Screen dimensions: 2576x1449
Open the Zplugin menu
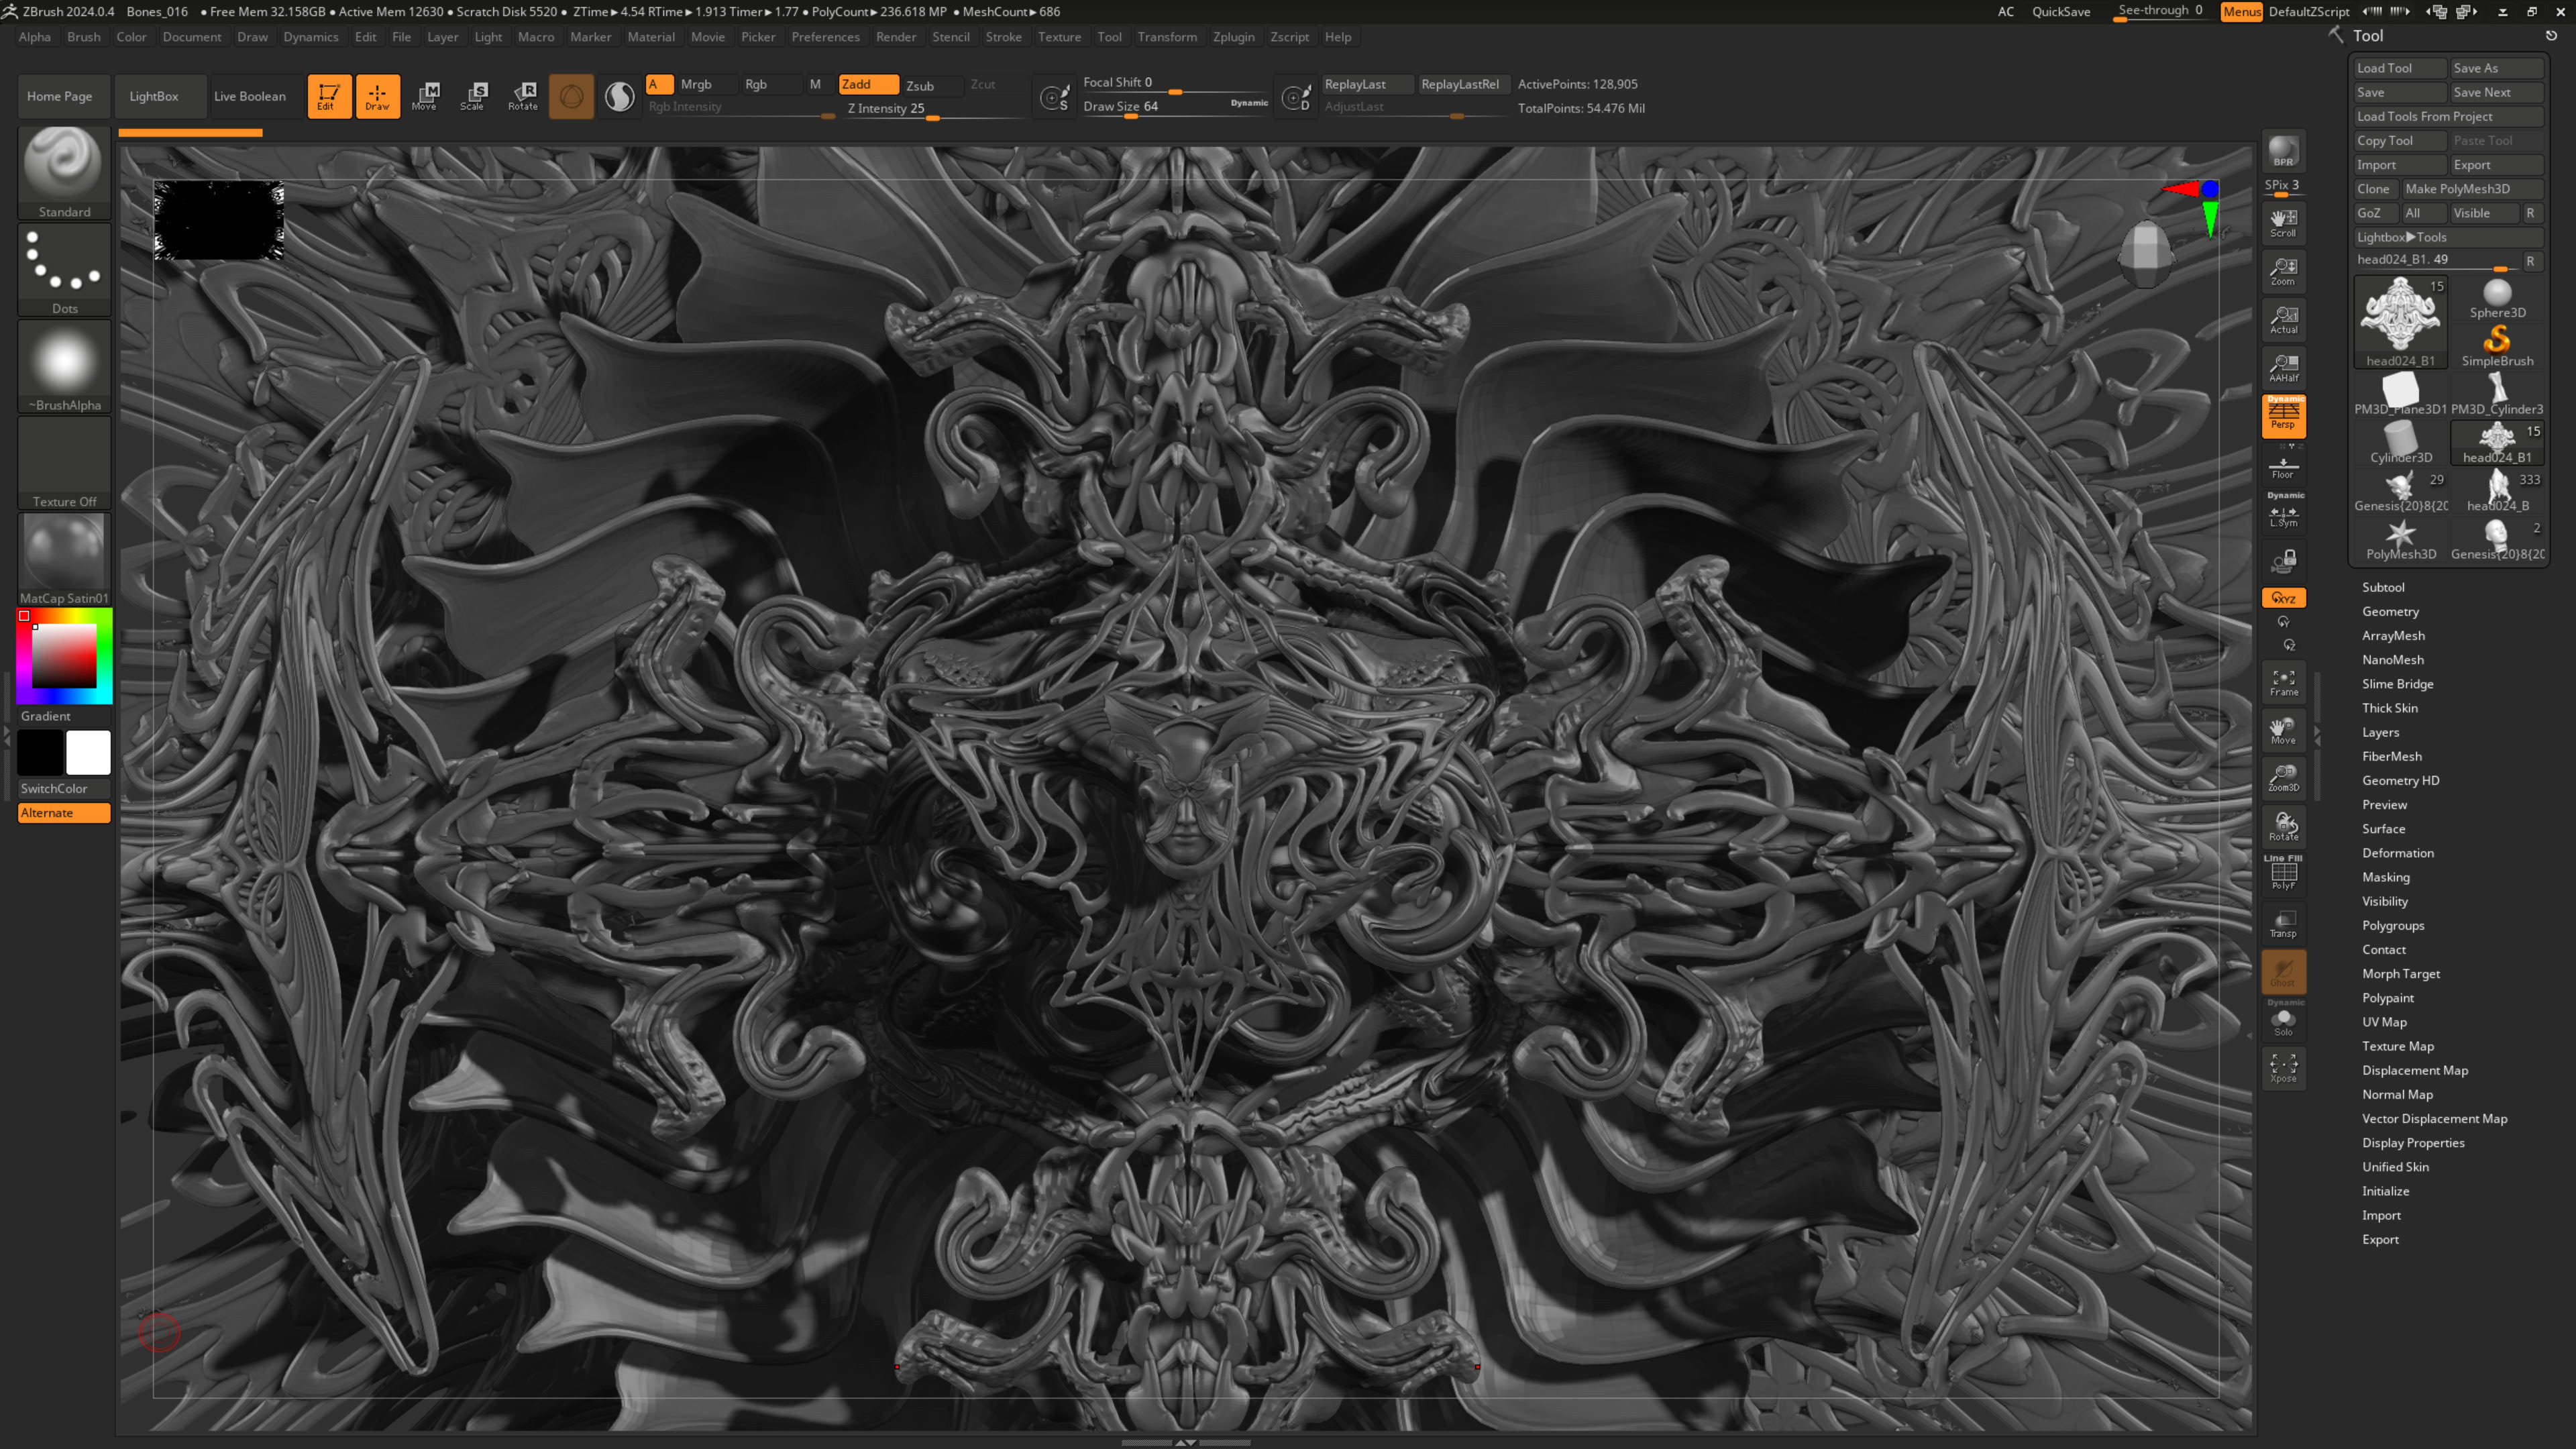tap(1233, 37)
